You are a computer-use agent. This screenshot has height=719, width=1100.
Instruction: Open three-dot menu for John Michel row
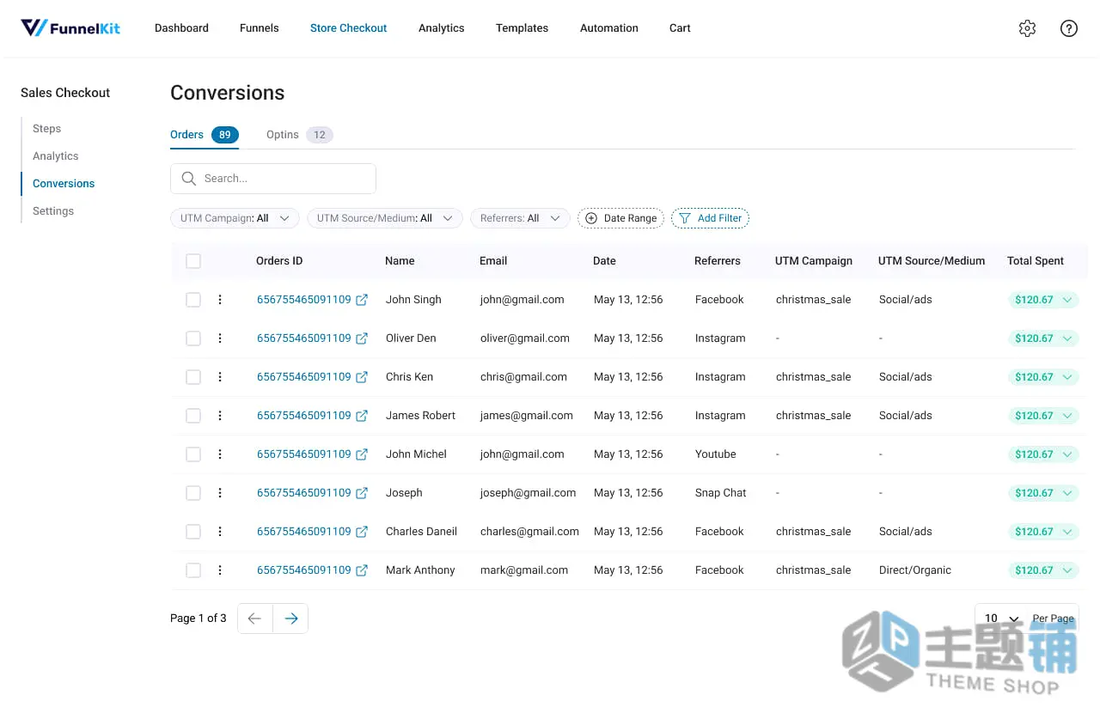click(220, 454)
